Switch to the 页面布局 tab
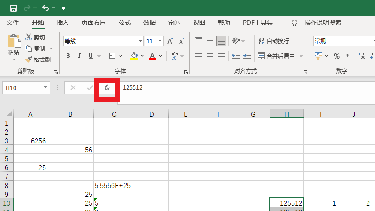This screenshot has width=375, height=211. tap(93, 23)
